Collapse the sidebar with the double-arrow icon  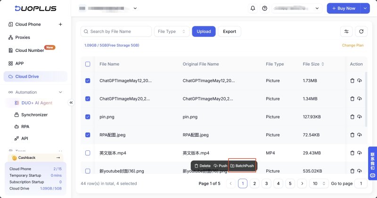71,103
